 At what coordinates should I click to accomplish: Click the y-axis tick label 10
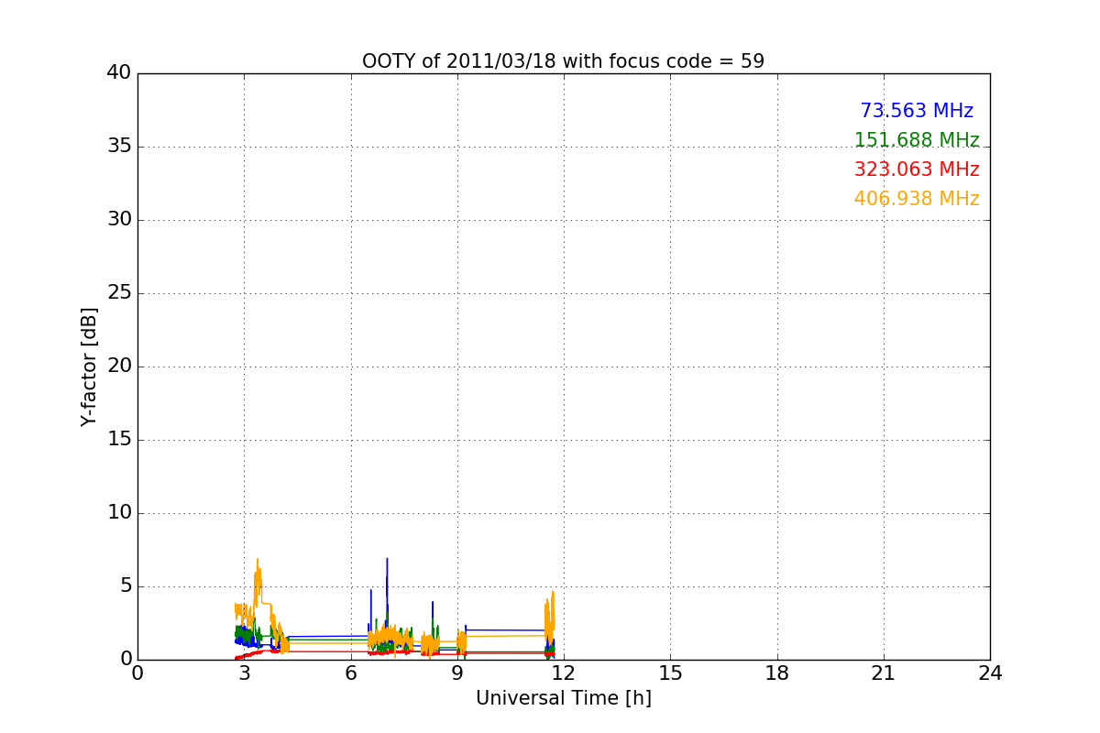[119, 513]
